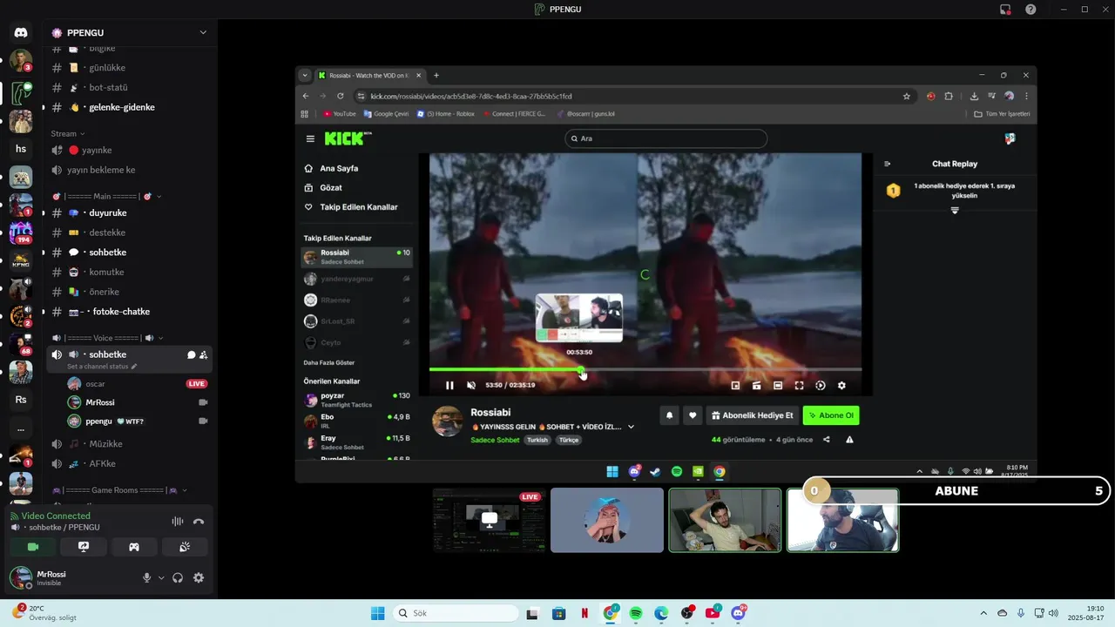This screenshot has width=1115, height=627.
Task: Disconnect from the voice call
Action: (199, 521)
